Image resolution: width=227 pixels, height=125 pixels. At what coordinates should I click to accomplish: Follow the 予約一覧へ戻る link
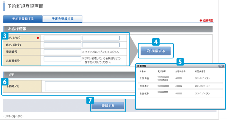14,116
